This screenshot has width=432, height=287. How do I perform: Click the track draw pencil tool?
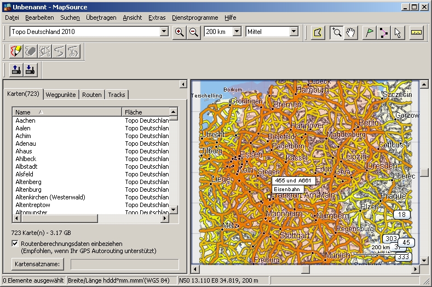16,51
